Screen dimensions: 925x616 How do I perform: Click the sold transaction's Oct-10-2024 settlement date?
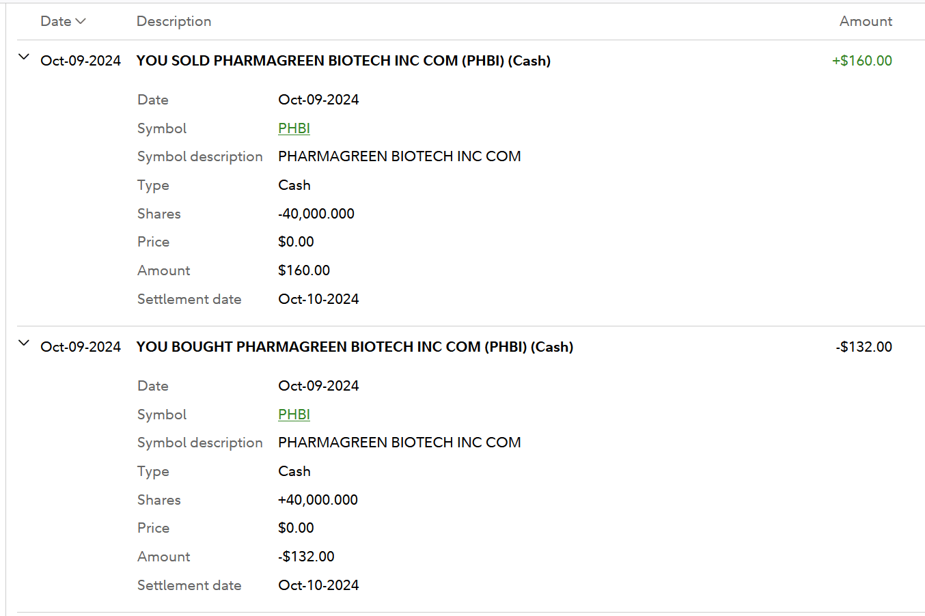(x=318, y=299)
